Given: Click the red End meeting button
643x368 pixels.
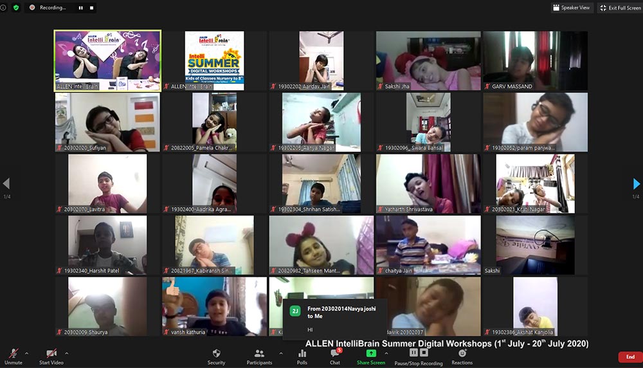Looking at the screenshot, I should (630, 357).
